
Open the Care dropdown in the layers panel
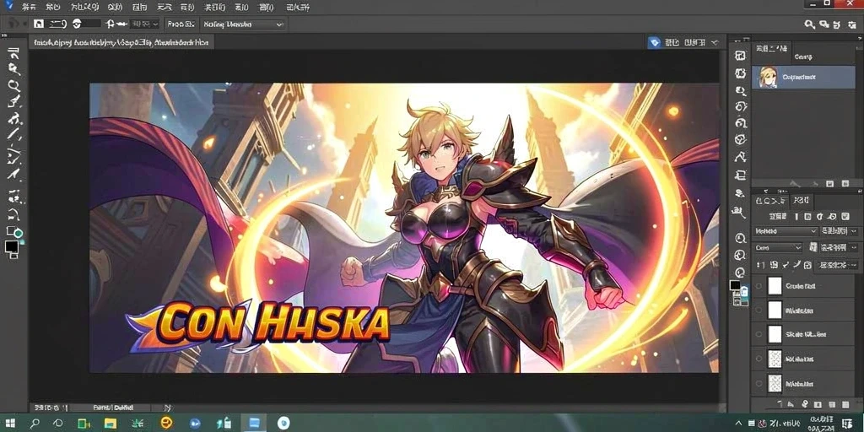(x=777, y=247)
